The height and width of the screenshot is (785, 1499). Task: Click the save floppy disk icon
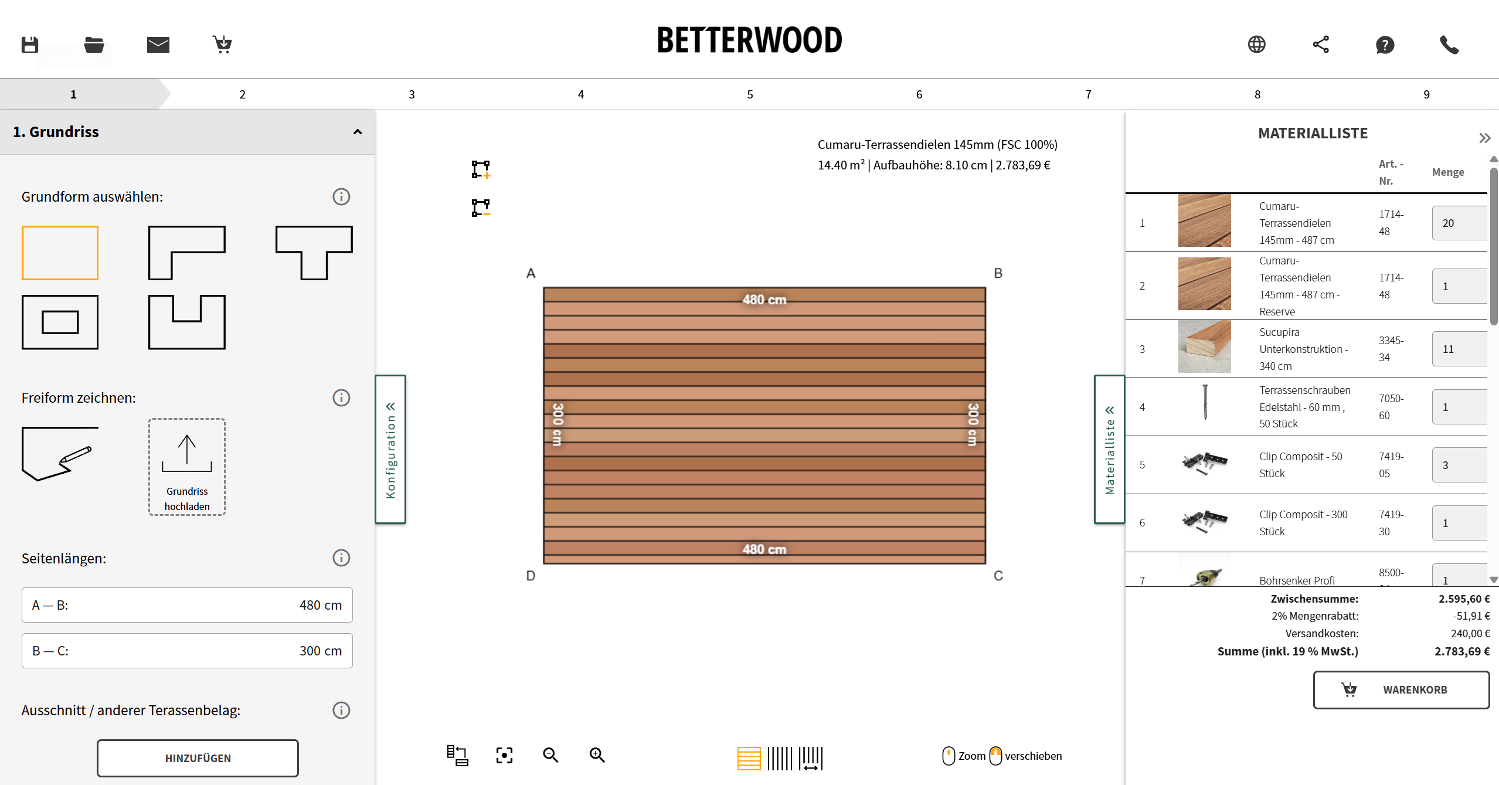[30, 45]
